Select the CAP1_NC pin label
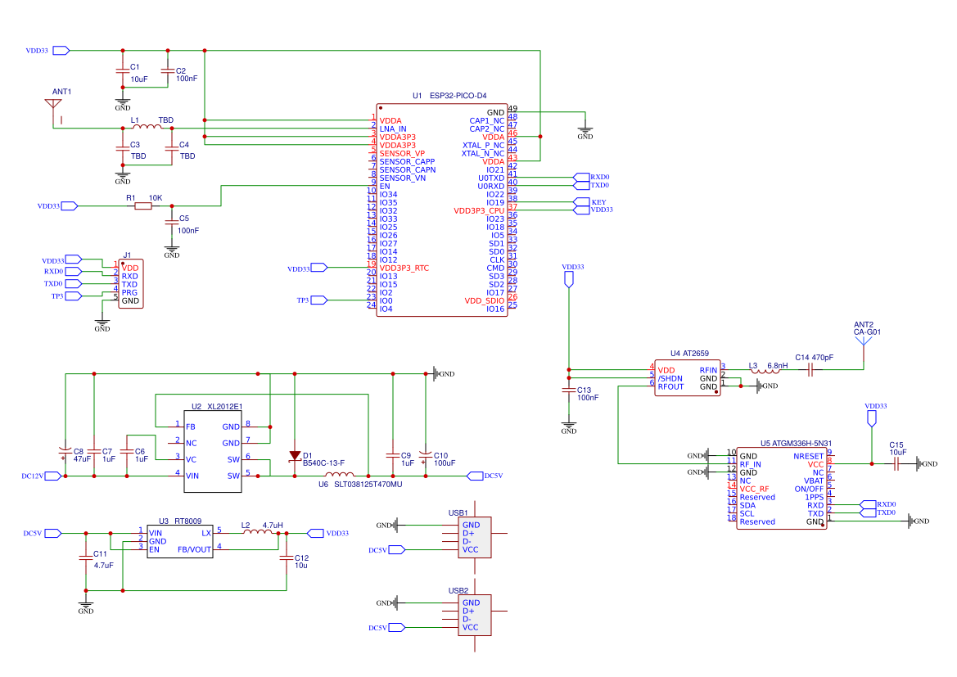 pos(487,121)
